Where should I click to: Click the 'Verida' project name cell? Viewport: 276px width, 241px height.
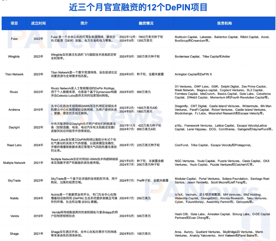point(14,216)
